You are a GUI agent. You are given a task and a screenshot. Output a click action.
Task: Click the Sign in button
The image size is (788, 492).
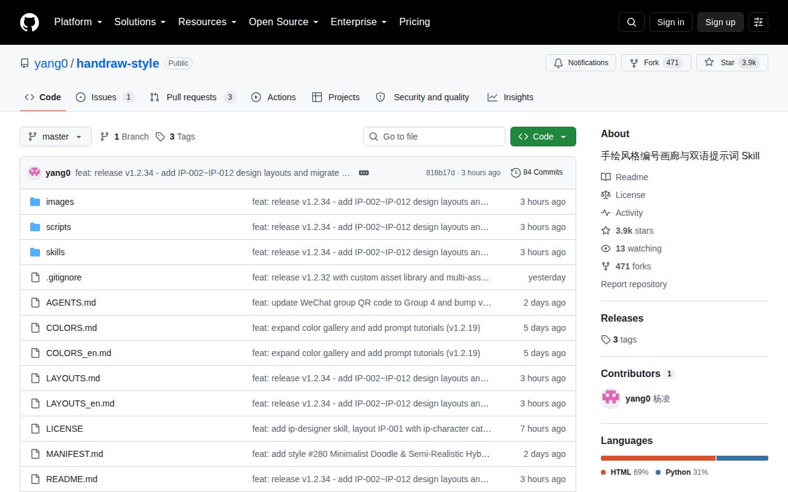(x=670, y=22)
